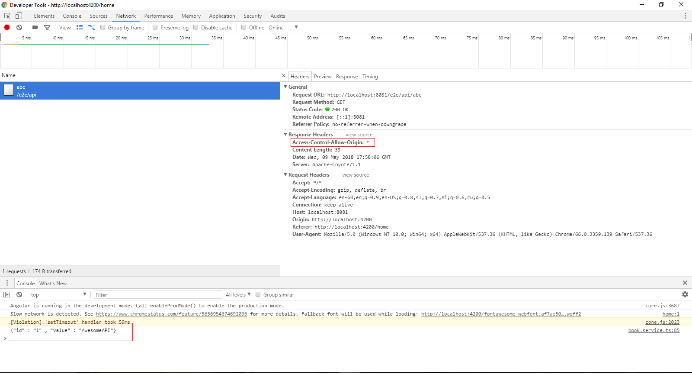This screenshot has height=374, width=692.
Task: Open core.js:3687 source link
Action: tap(663, 306)
